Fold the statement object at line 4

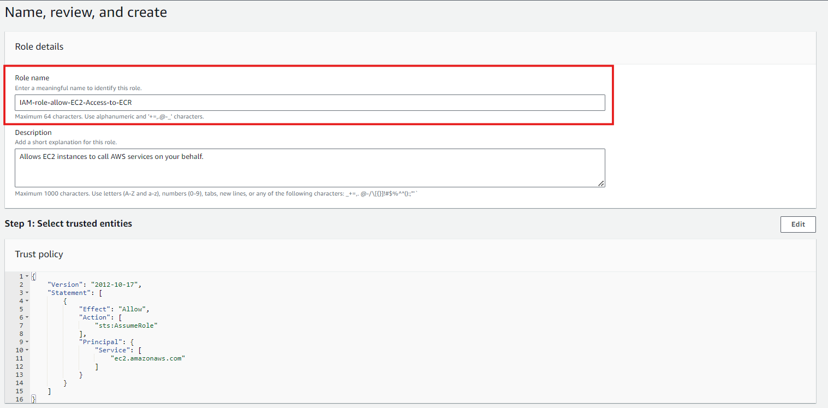pyautogui.click(x=27, y=301)
